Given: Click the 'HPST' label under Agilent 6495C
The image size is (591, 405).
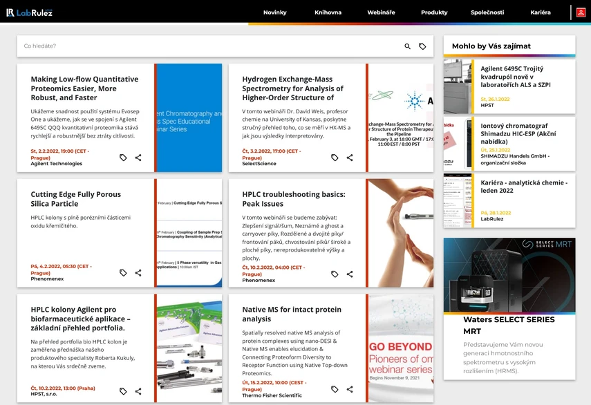Looking at the screenshot, I should pos(487,105).
